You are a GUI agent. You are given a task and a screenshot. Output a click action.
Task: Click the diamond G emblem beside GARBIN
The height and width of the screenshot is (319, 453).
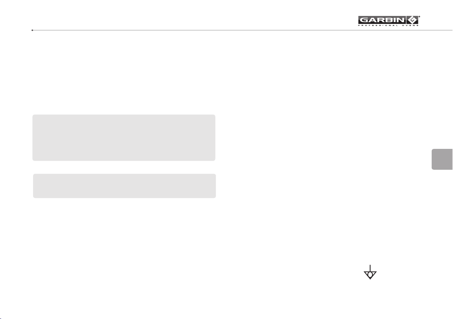pyautogui.click(x=412, y=20)
